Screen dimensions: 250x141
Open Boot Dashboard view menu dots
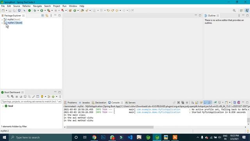click(60, 97)
